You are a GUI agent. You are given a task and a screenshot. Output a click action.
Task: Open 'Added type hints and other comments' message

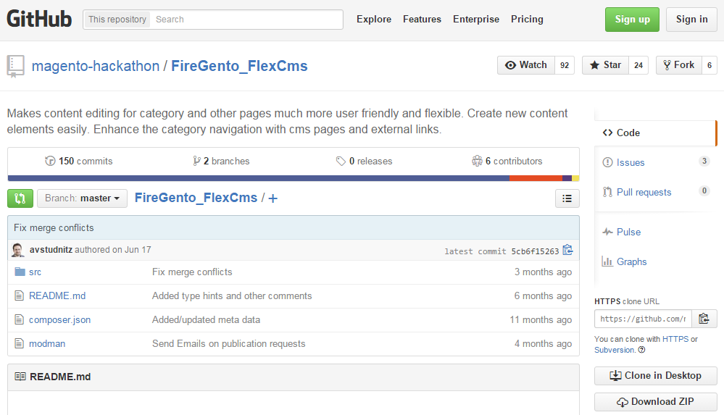[232, 295]
